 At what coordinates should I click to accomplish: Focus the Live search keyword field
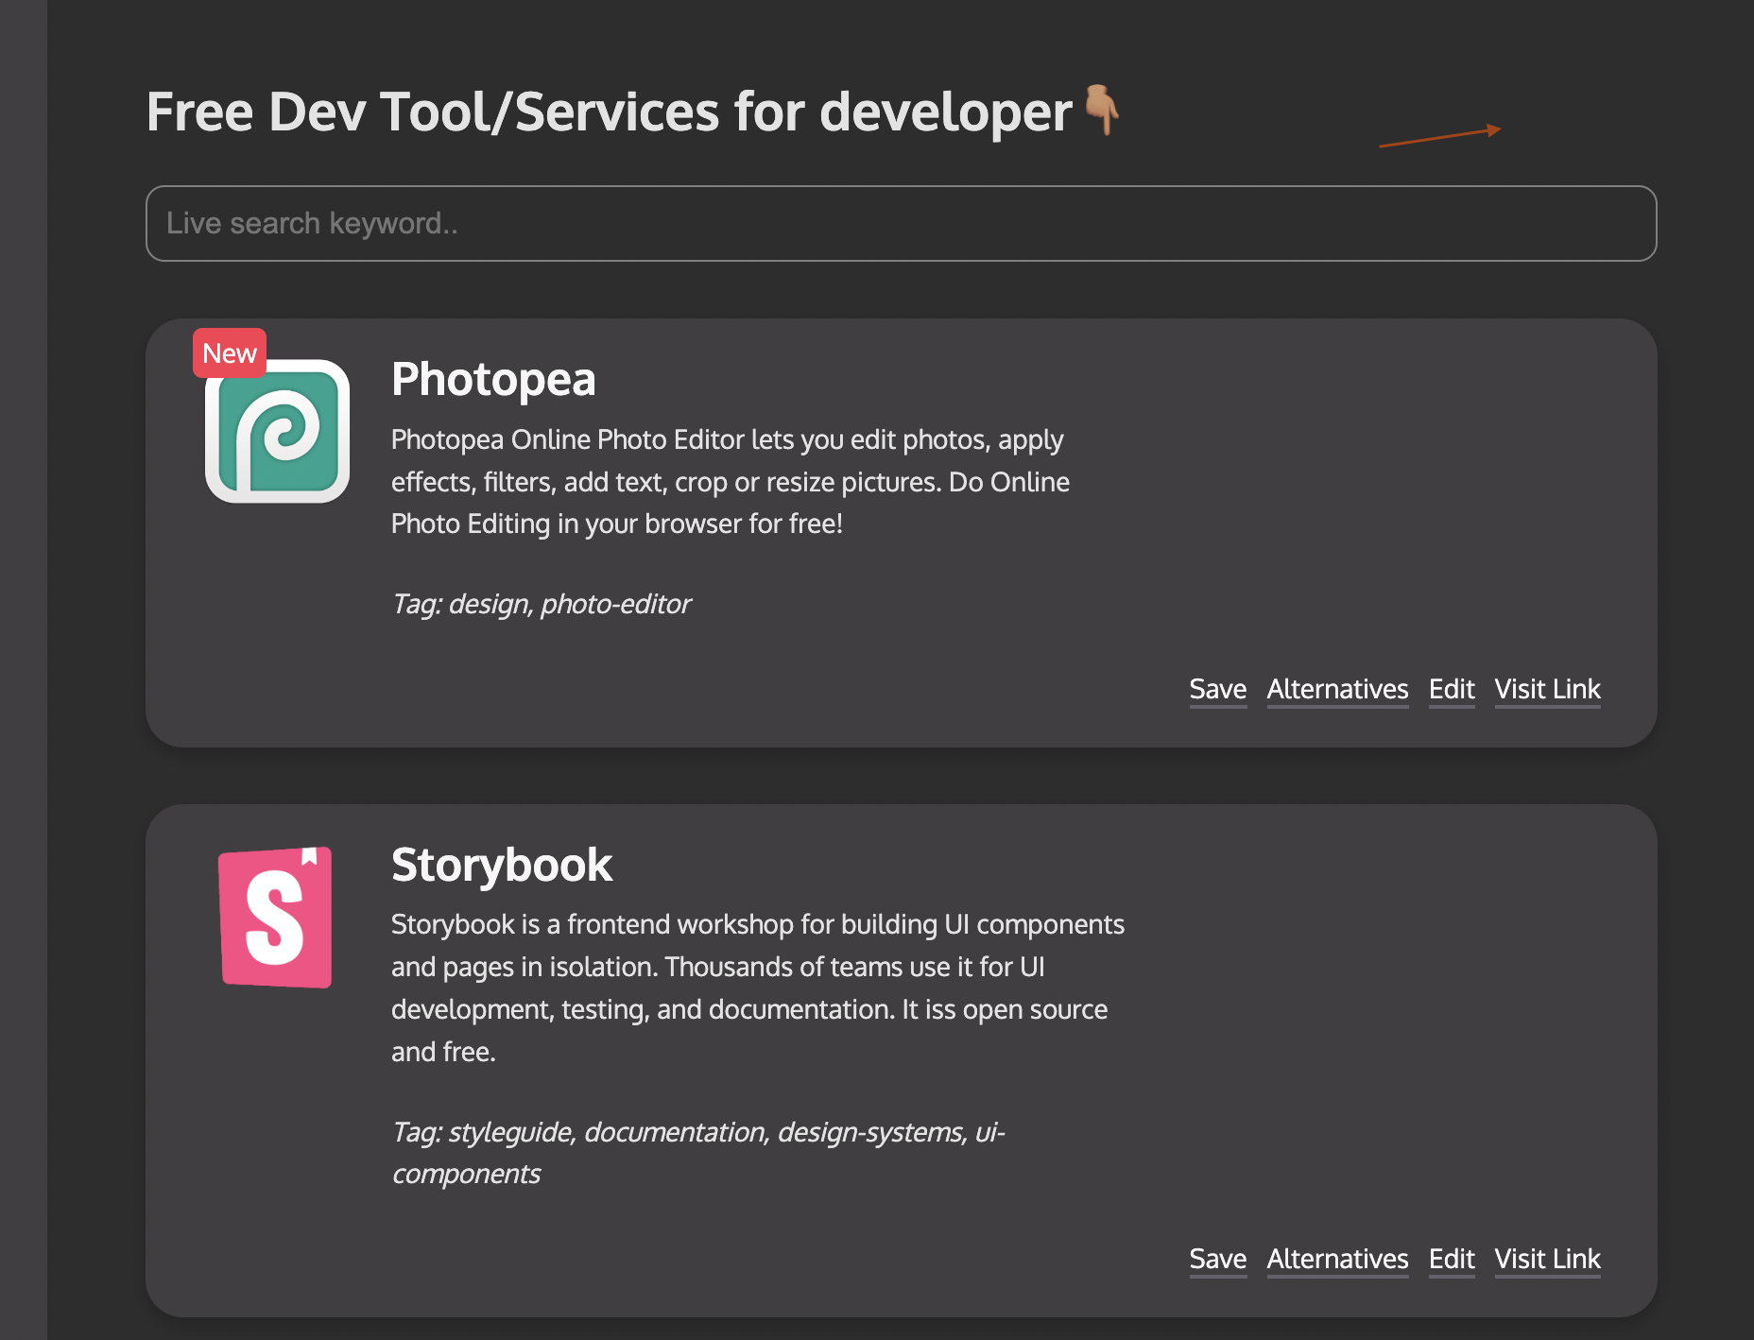click(901, 223)
